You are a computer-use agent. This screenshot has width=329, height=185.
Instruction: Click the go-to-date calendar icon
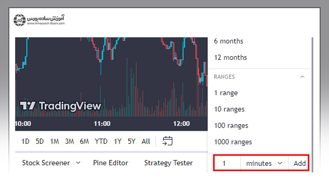click(167, 141)
